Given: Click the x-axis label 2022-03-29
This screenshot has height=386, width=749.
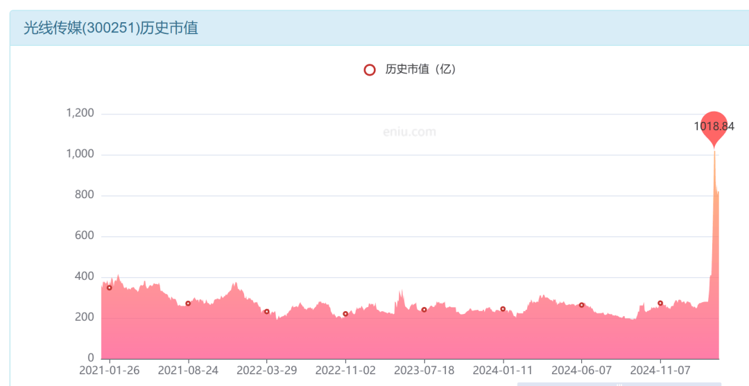Looking at the screenshot, I should (266, 370).
